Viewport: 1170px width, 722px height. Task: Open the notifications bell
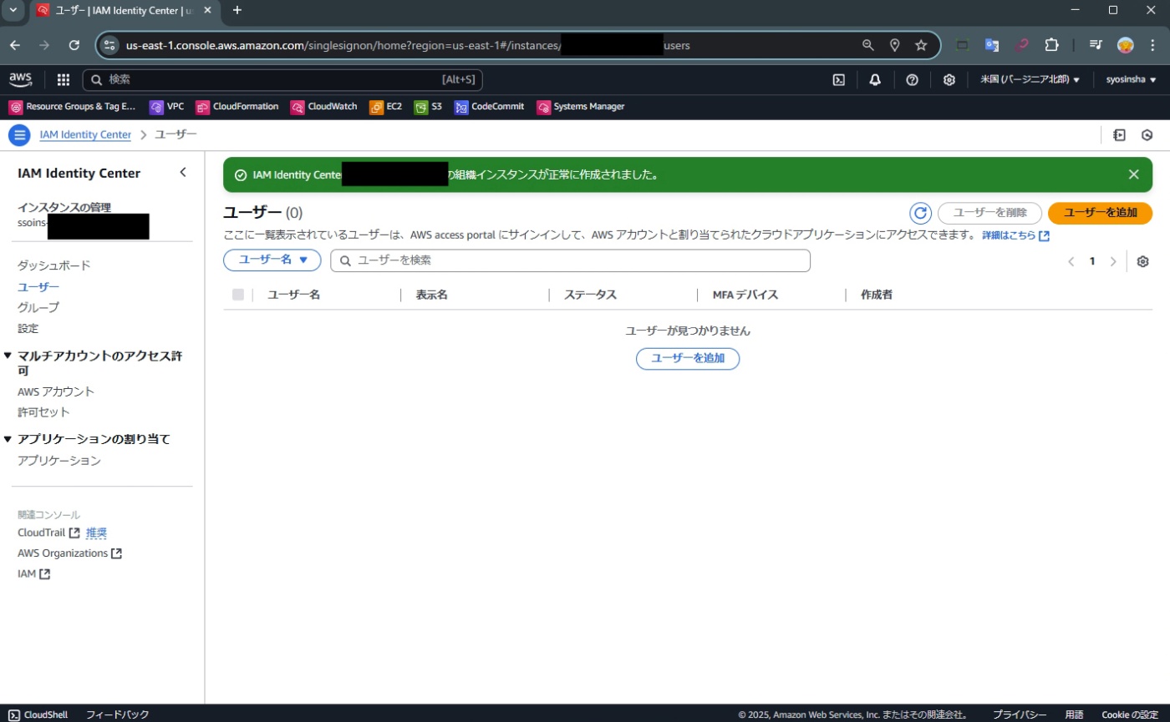point(875,80)
